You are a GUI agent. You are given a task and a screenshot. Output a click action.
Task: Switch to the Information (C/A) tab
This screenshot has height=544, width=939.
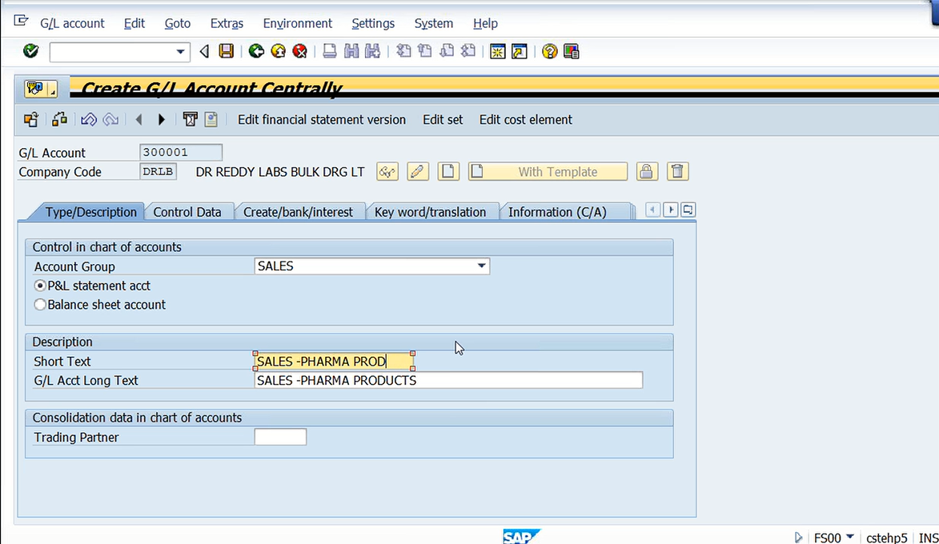[557, 212]
